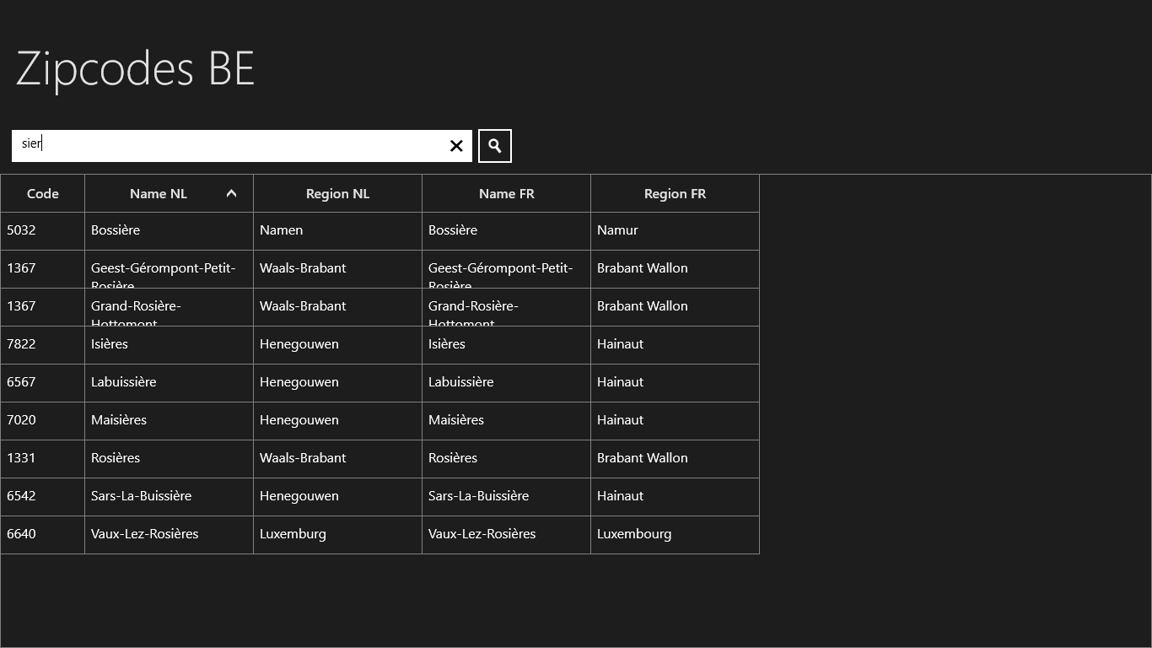
Task: Sort by the Region NL column header
Action: point(337,194)
